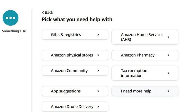The width and height of the screenshot is (181, 112).
Task: Select Amazon Home Services (AHS) help topic
Action: [x=142, y=37]
